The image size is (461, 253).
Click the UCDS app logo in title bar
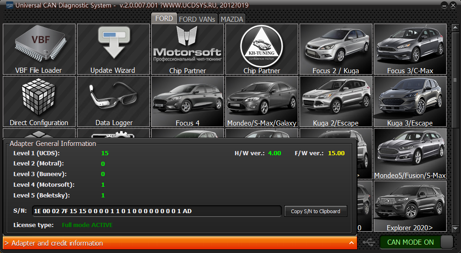click(x=9, y=5)
